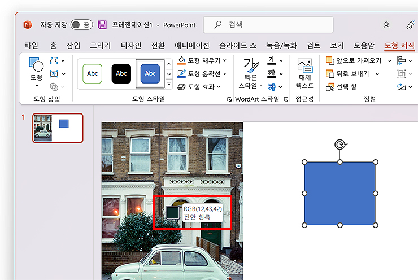This screenshot has width=418, height=280.
Task: Click 앞으로 가져오기 bring forward
Action: click(x=354, y=60)
